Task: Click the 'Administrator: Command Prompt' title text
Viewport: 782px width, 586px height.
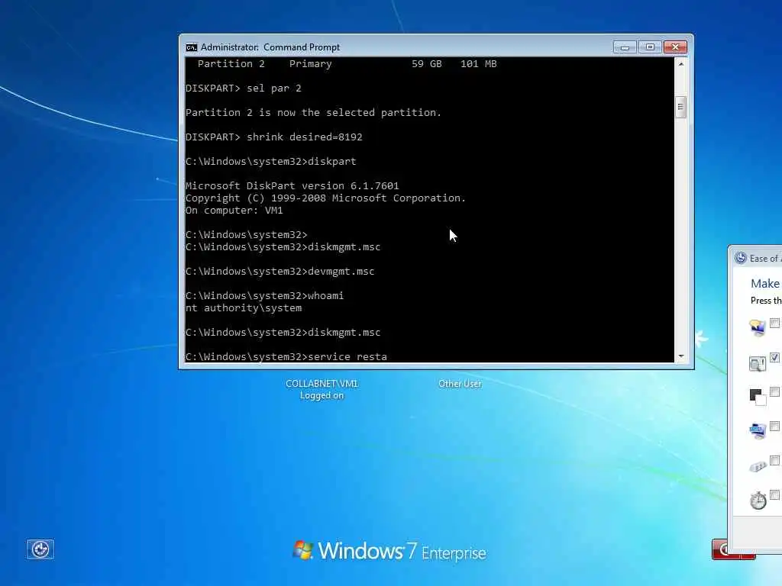Action: 270,47
